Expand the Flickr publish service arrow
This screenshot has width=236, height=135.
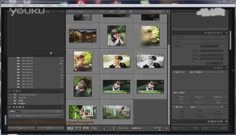coord(61,116)
